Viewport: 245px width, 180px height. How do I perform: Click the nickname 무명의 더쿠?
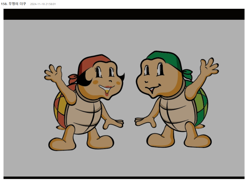[x=17, y=4]
